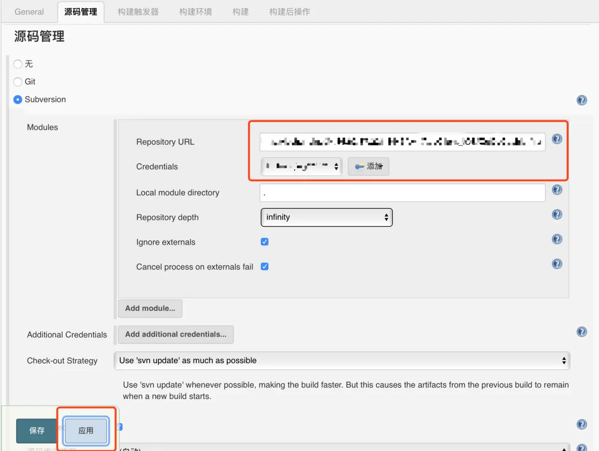Toggle the Ignore externals checkbox
This screenshot has height=451, width=599.
[x=265, y=242]
